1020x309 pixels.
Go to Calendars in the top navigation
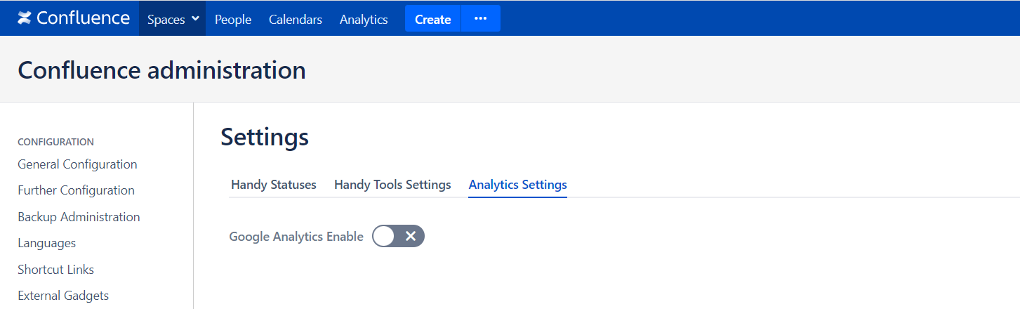(296, 19)
